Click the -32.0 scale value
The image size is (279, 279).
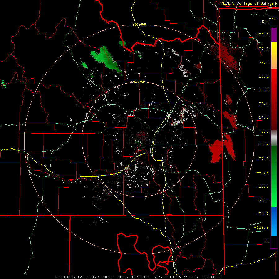[263, 159]
